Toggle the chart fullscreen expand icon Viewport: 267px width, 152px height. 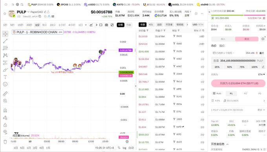pos(112,25)
